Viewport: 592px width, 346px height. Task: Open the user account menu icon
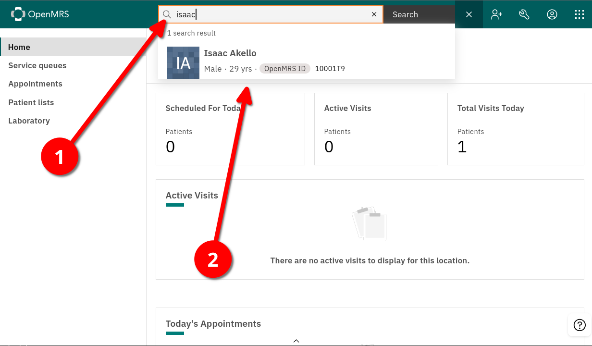(552, 14)
